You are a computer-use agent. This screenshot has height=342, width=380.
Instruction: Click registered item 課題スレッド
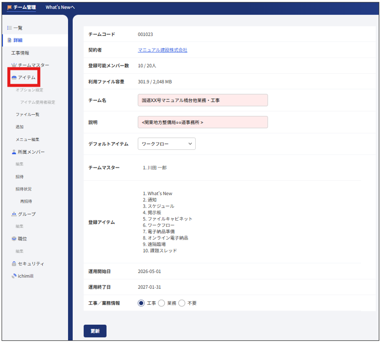click(x=163, y=251)
